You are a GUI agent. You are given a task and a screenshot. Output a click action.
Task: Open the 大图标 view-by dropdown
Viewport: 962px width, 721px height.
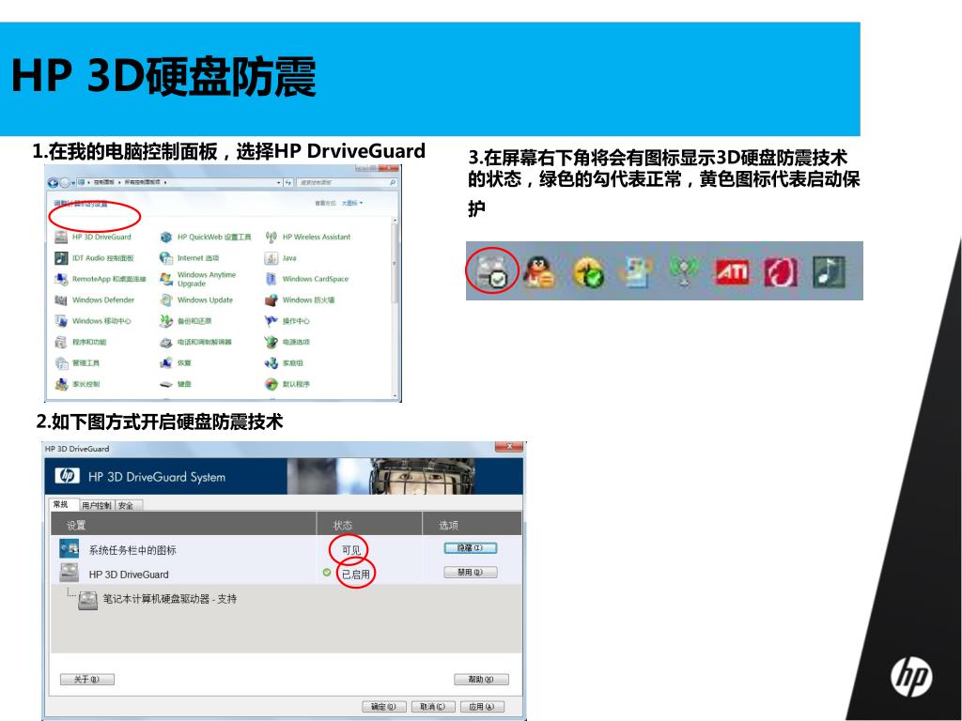pyautogui.click(x=352, y=203)
